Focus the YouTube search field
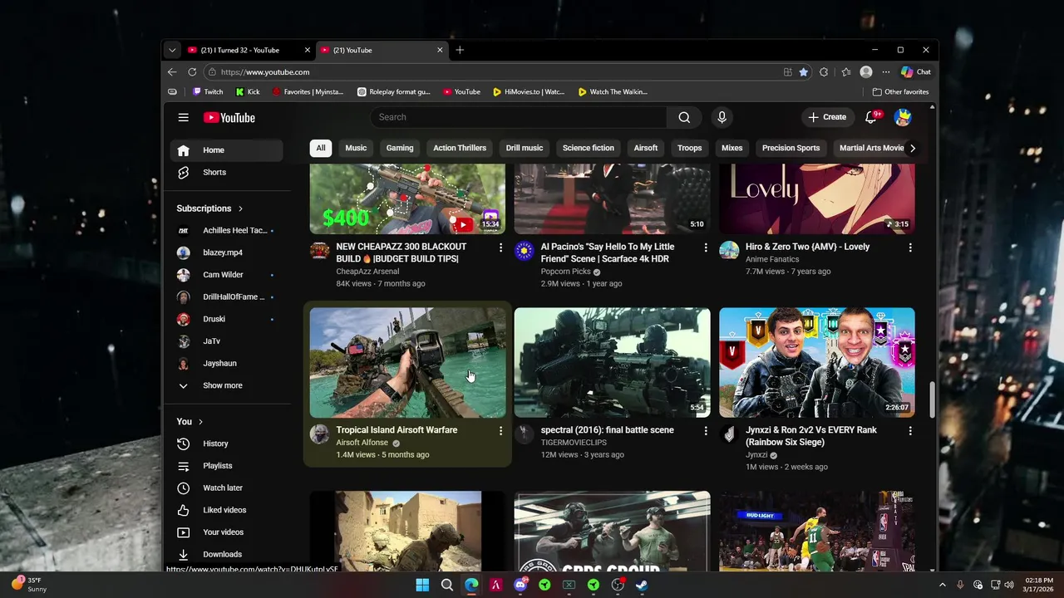The height and width of the screenshot is (598, 1064). coord(519,117)
